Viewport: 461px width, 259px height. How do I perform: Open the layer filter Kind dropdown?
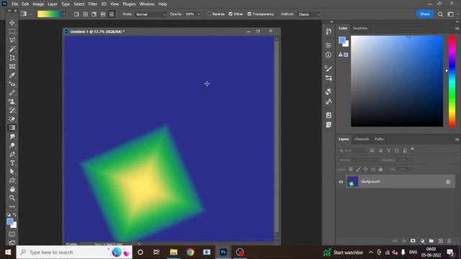(352, 150)
